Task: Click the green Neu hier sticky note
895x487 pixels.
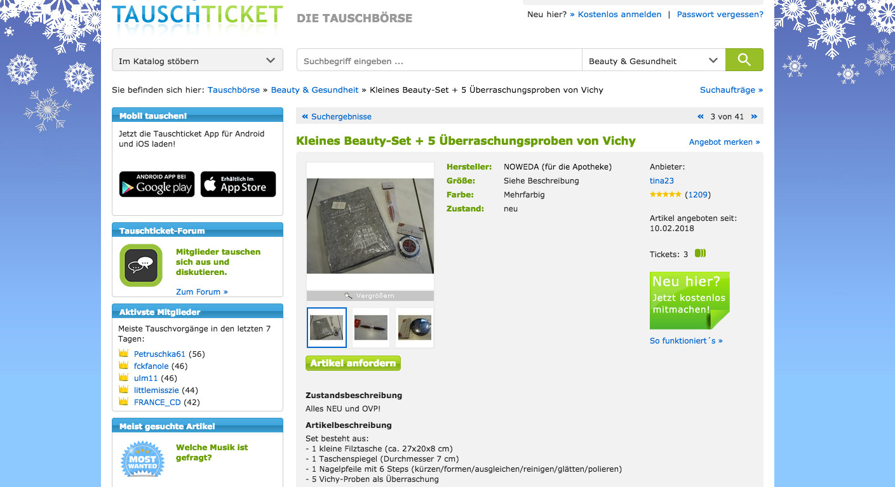Action: pyautogui.click(x=690, y=300)
